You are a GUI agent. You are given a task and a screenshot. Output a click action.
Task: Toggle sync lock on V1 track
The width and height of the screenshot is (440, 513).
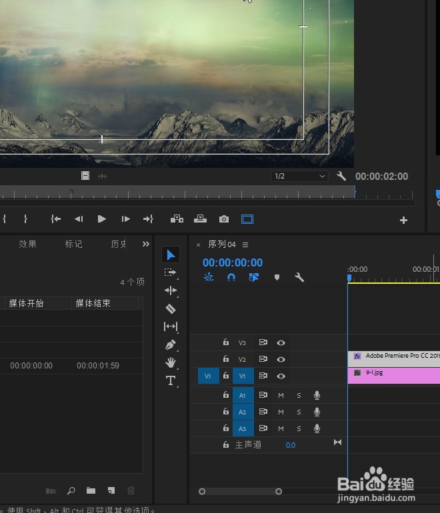pyautogui.click(x=263, y=376)
